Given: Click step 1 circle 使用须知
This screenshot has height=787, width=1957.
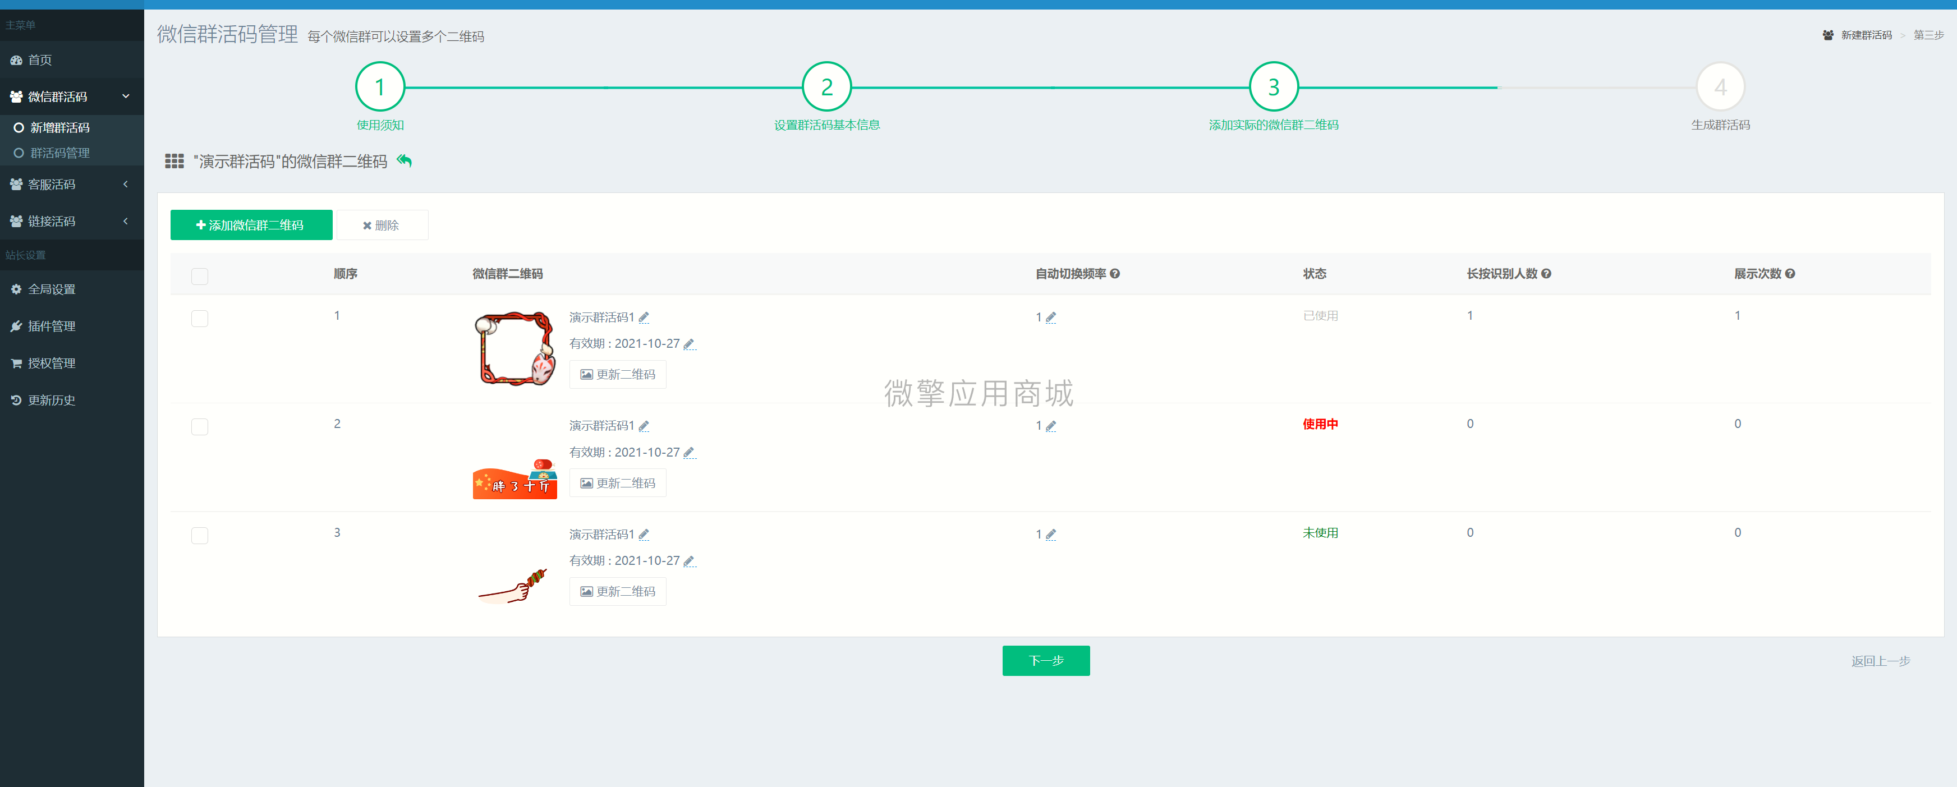Looking at the screenshot, I should tap(380, 86).
